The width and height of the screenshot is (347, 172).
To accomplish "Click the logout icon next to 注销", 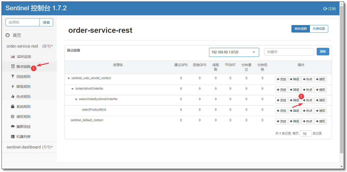I will 325,9.
